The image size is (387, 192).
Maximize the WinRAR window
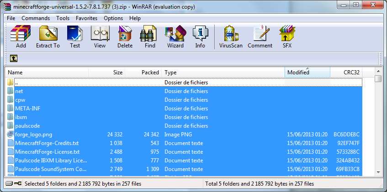point(355,5)
